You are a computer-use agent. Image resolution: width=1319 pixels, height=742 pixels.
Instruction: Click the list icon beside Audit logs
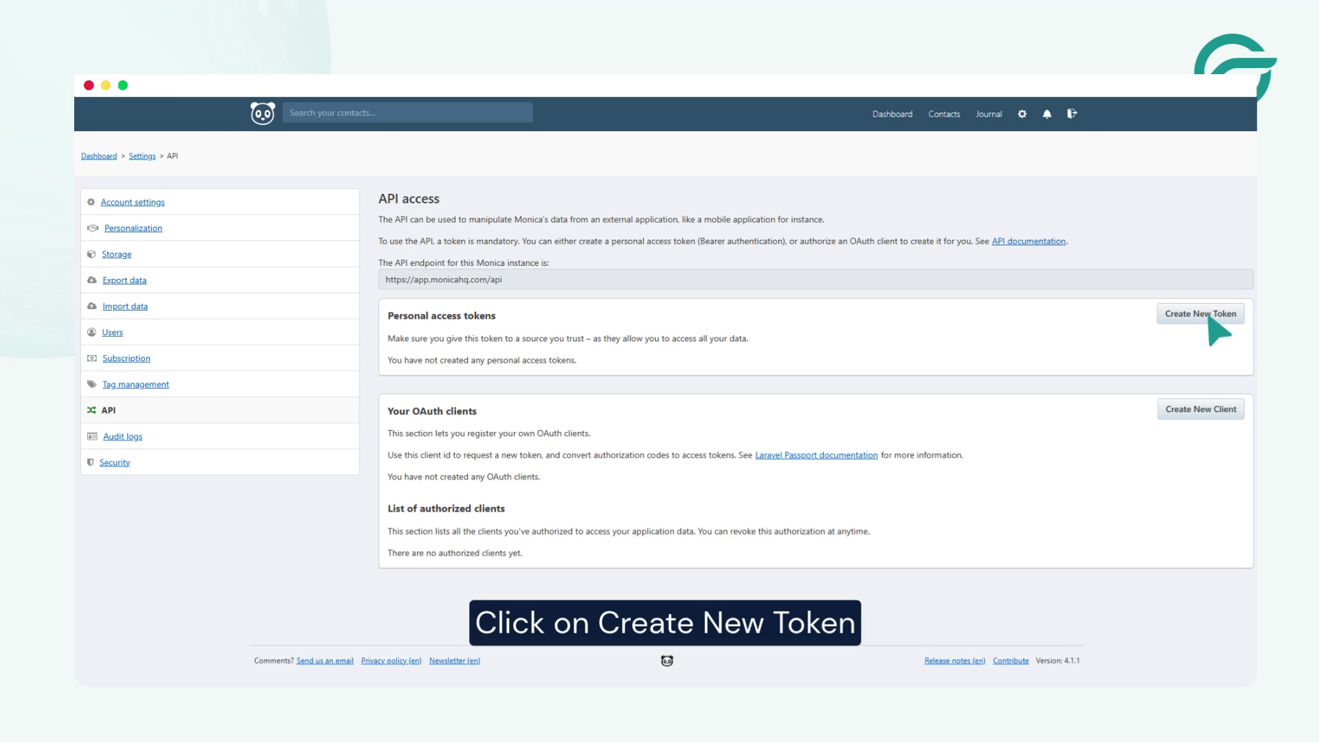(x=92, y=436)
